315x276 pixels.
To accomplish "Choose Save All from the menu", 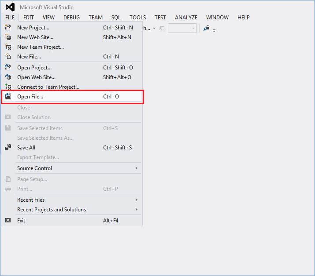I will tap(71, 148).
